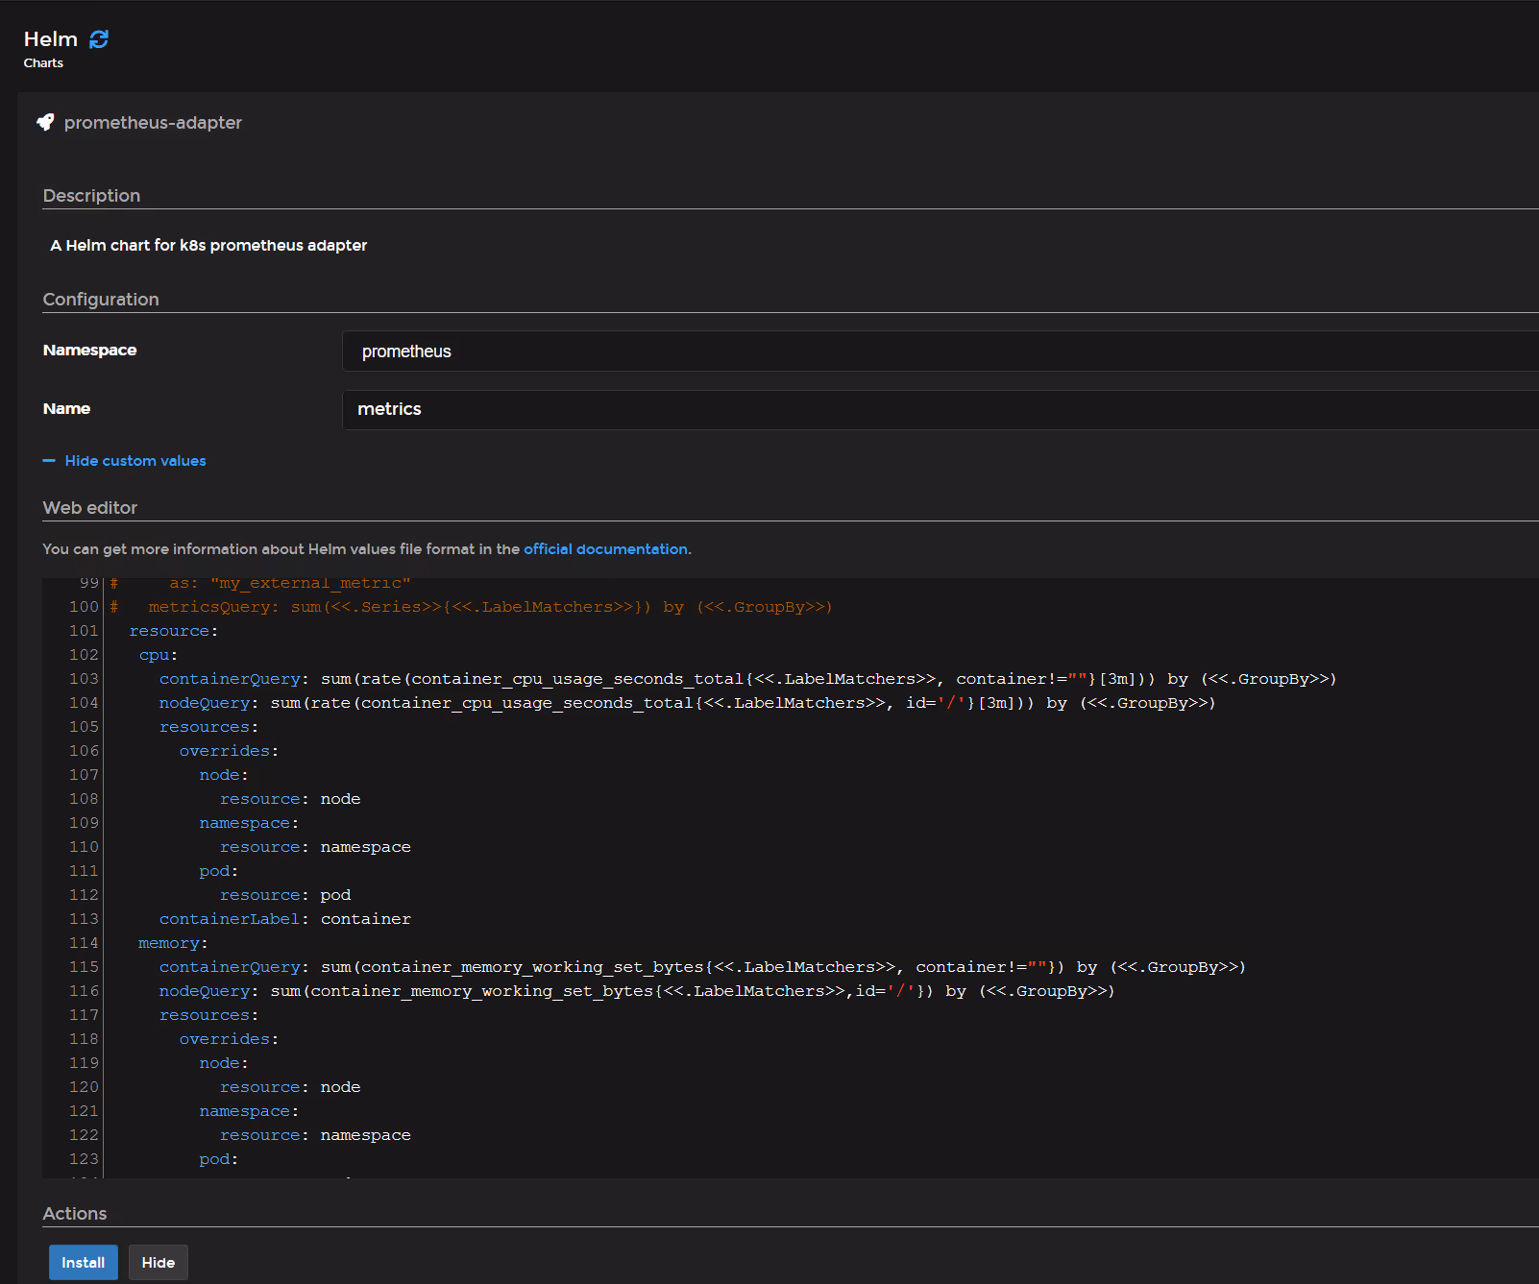The height and width of the screenshot is (1284, 1539).
Task: Click 'namespace:' key on line 109
Action: point(249,823)
